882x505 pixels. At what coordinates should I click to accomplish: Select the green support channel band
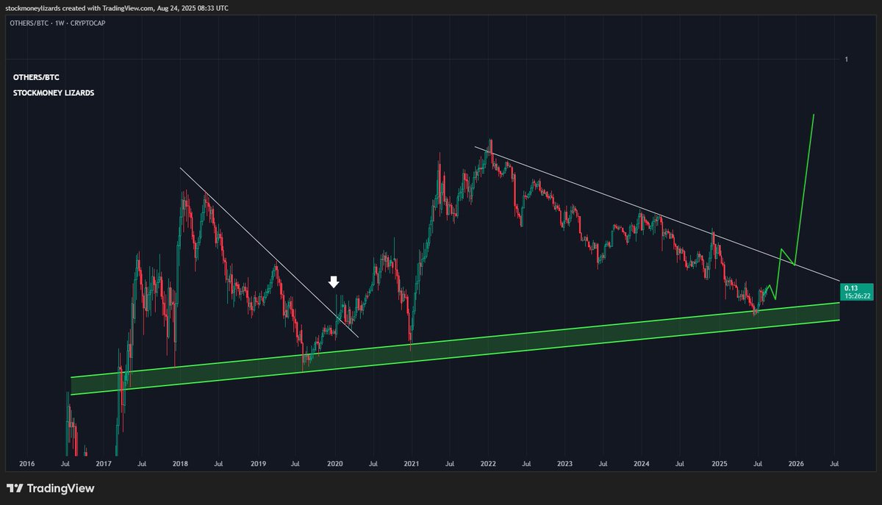point(456,348)
